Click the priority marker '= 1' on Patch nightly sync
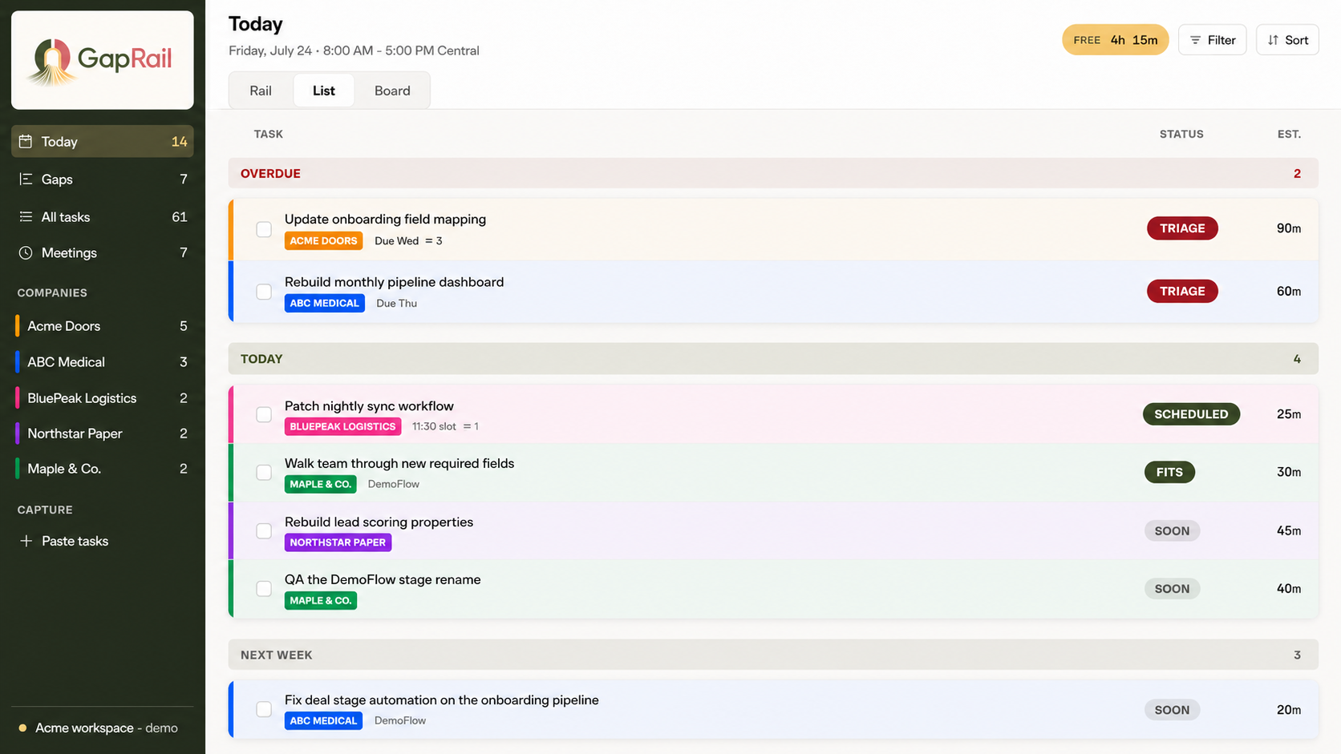Screen dimensions: 1341x754 pos(471,426)
